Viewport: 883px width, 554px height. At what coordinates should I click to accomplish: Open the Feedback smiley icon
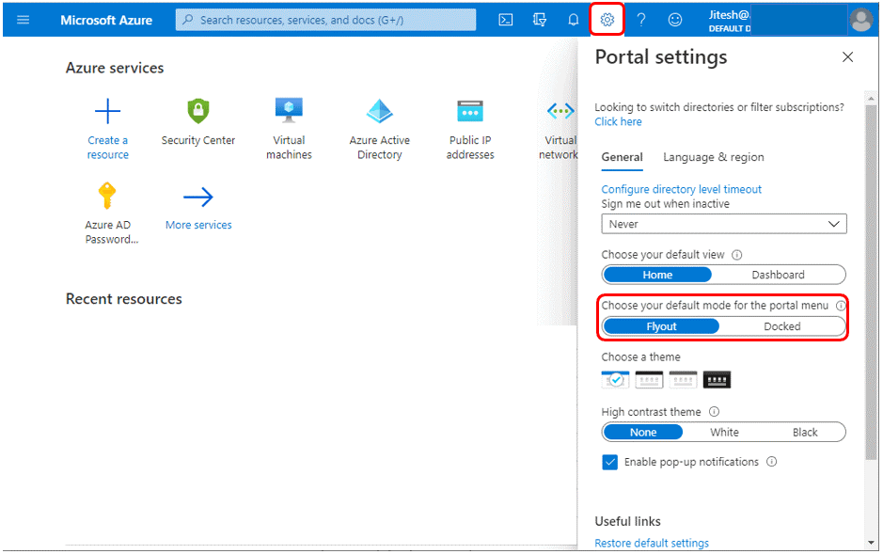tap(674, 21)
